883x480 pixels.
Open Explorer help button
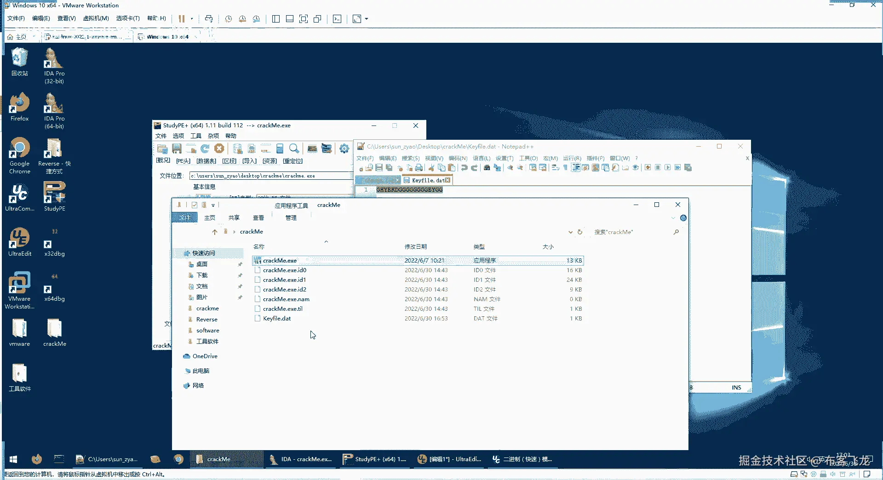(x=683, y=218)
